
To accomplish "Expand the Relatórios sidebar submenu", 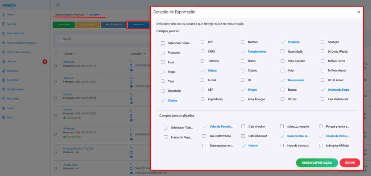I will pos(45,71).
